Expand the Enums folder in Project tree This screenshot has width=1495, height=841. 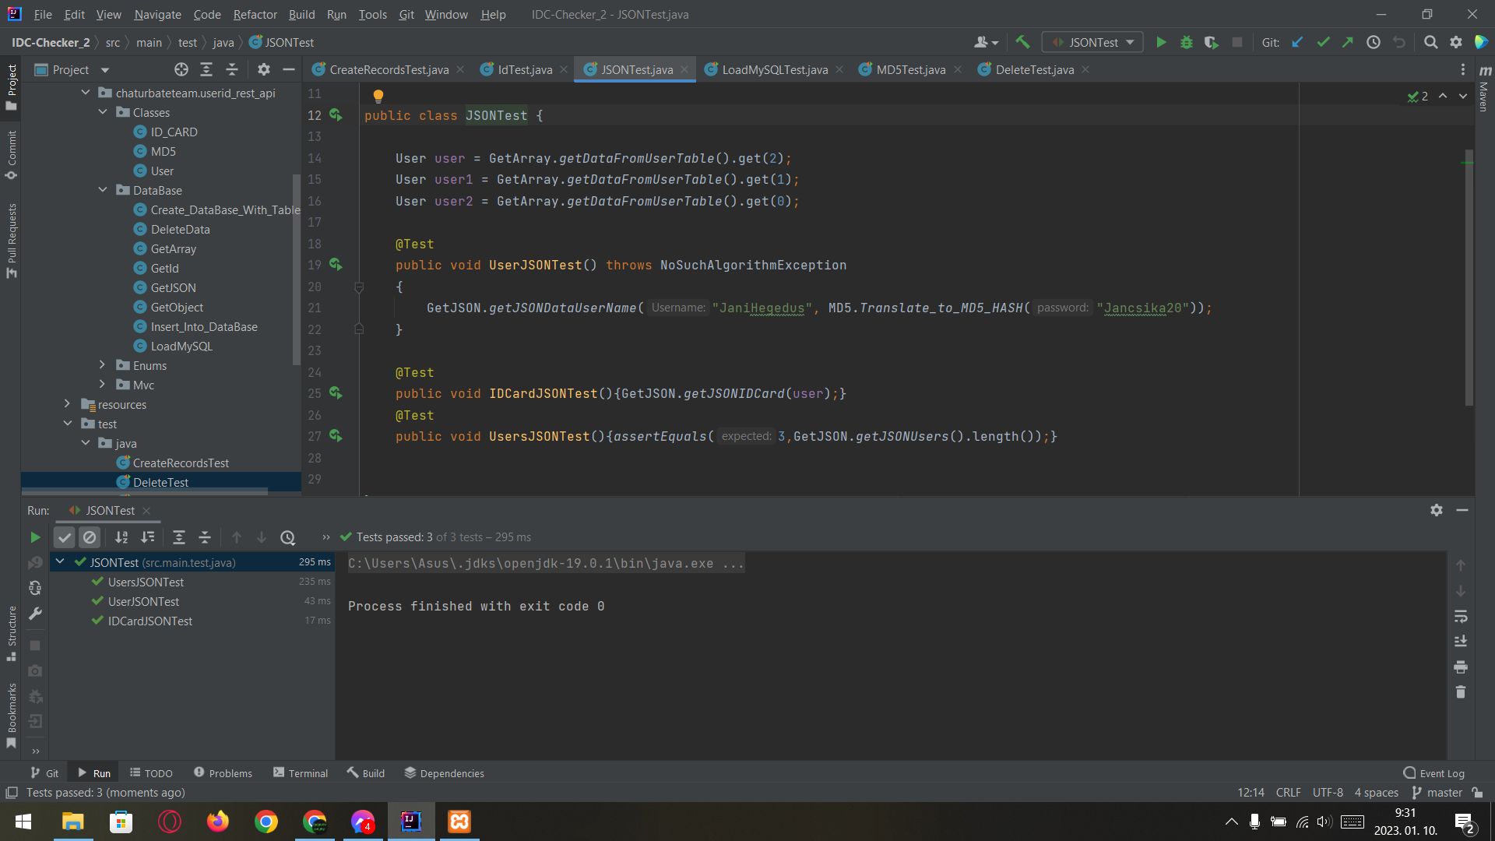pos(102,364)
